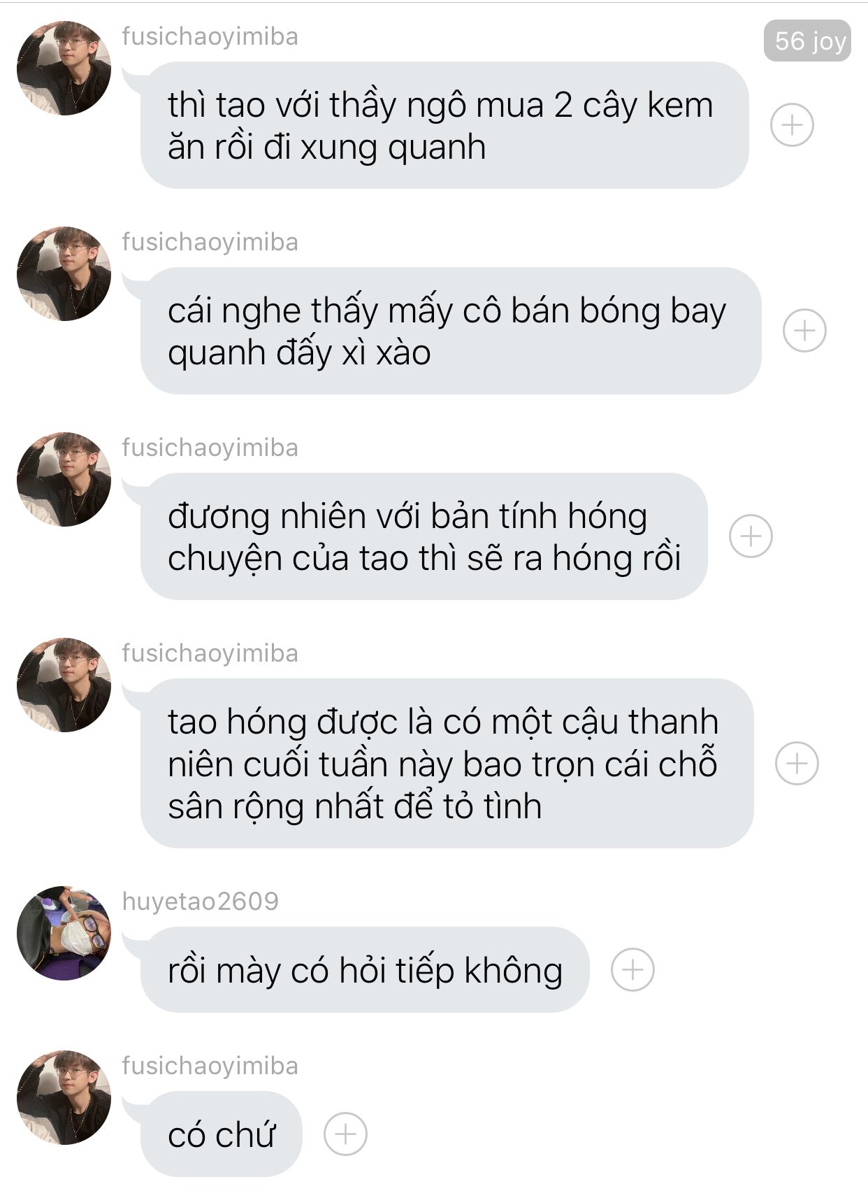Select the "cái nghe thấy mấy cô" bubble
Viewport: 868px width, 1198px height.
pos(451,330)
